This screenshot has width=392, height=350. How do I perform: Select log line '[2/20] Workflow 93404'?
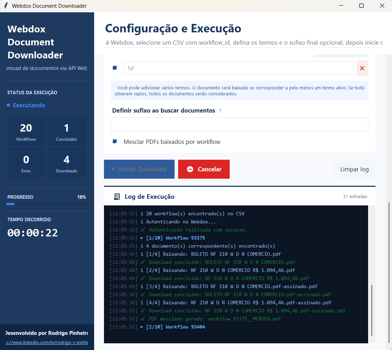click(176, 327)
